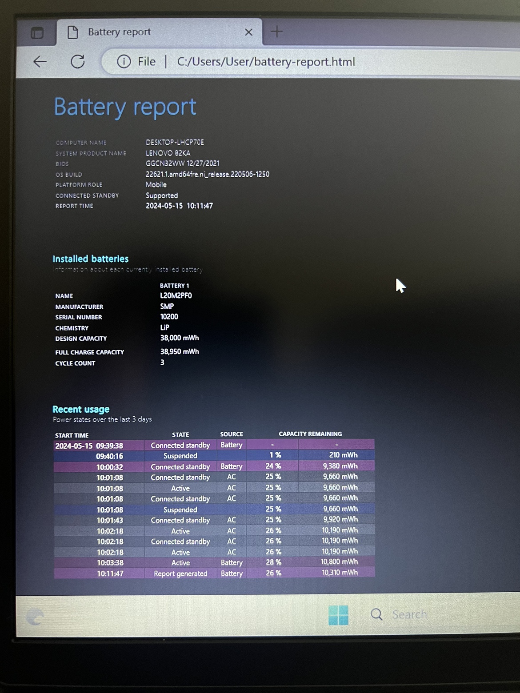Image resolution: width=520 pixels, height=693 pixels.
Task: Select the Battery report tab
Action: point(159,32)
